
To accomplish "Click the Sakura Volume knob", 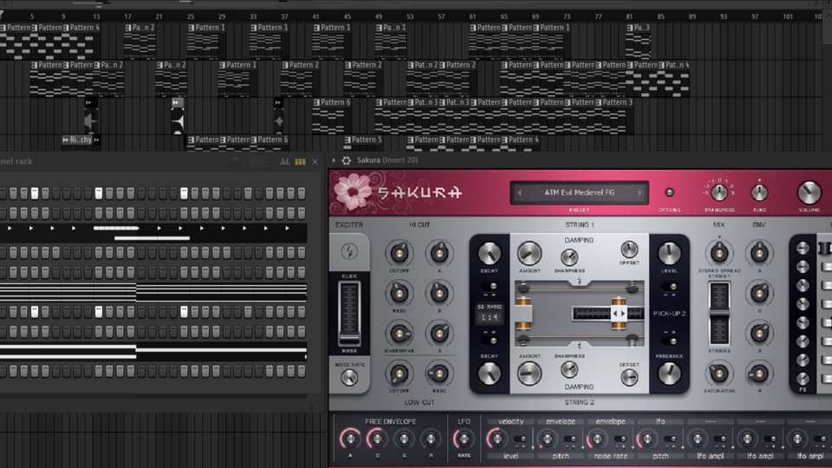I will [809, 192].
